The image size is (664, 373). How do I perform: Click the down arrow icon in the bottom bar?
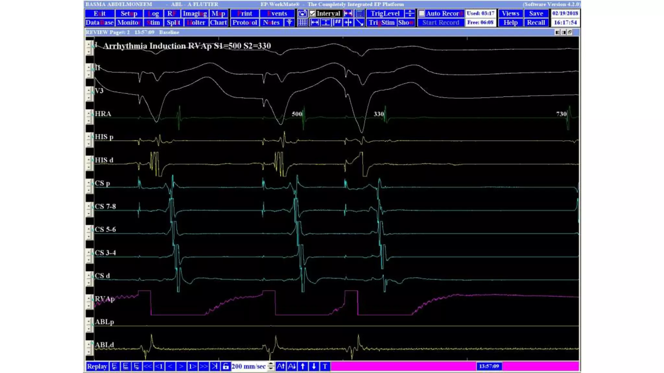pos(314,367)
